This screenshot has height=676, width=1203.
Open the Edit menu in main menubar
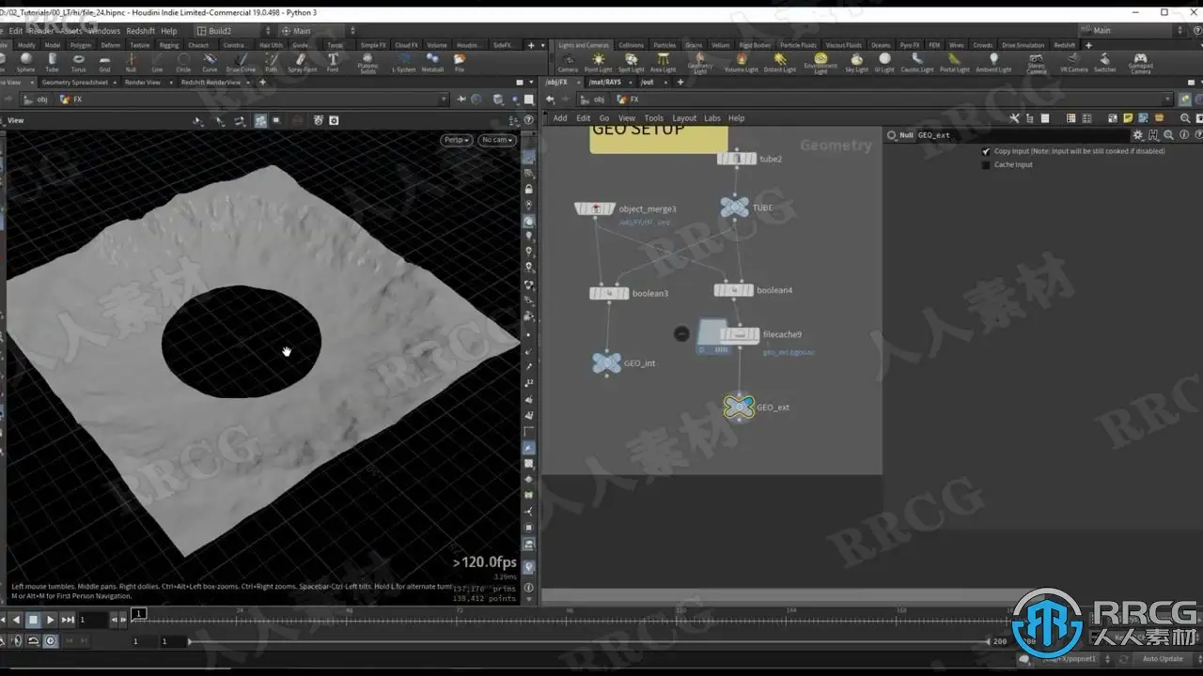[15, 31]
